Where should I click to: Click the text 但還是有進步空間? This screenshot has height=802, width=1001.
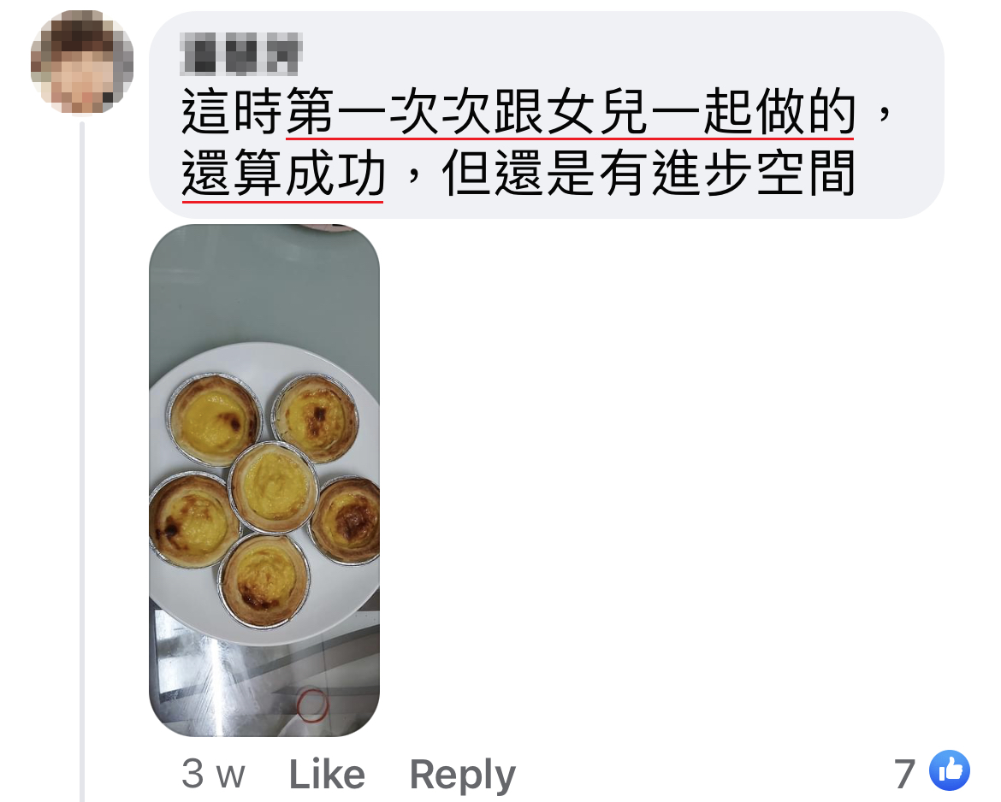[x=649, y=174]
